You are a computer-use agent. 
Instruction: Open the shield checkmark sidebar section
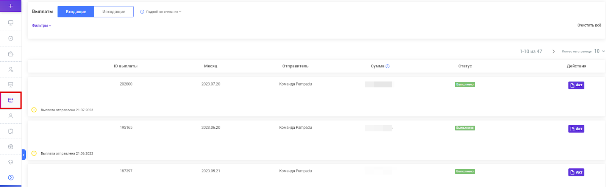11,38
